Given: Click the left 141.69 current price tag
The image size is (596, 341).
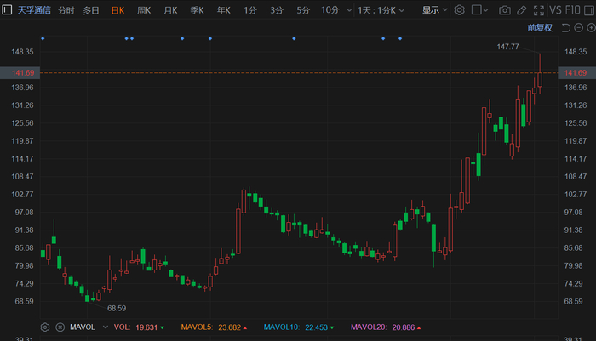Looking at the screenshot, I should [x=20, y=73].
